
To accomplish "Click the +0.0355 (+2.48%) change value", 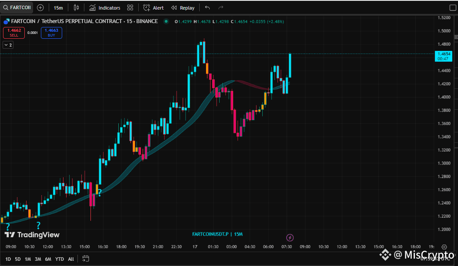I will tap(267, 22).
